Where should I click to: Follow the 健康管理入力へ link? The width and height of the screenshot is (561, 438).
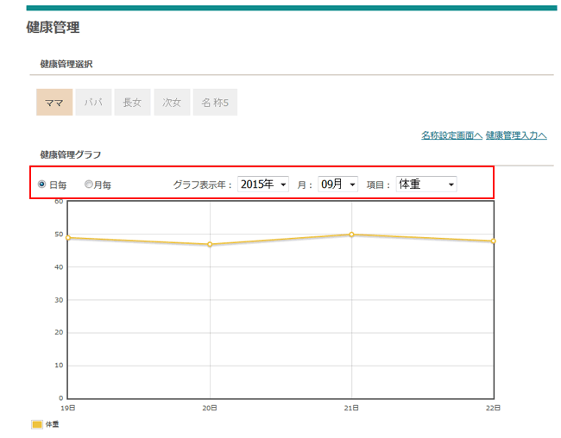(516, 135)
